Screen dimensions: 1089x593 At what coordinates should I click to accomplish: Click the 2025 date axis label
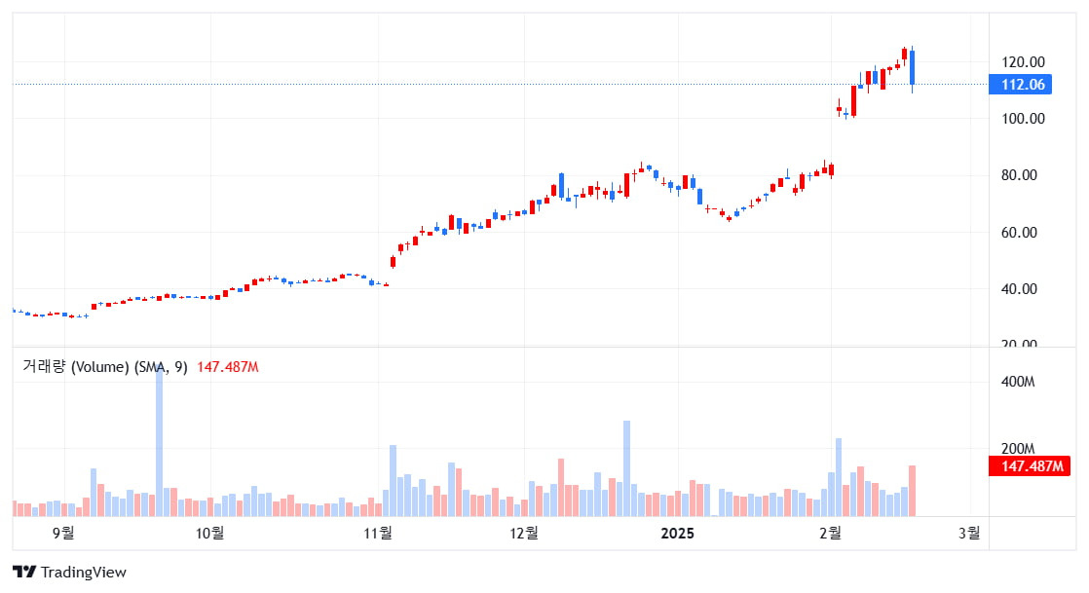[677, 534]
